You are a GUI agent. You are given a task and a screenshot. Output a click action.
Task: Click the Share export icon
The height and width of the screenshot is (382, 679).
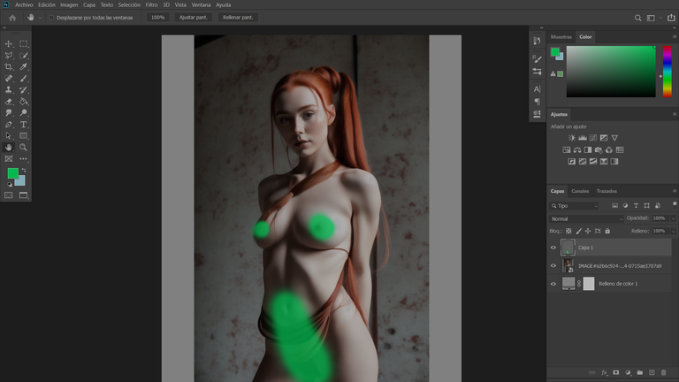pyautogui.click(x=671, y=18)
